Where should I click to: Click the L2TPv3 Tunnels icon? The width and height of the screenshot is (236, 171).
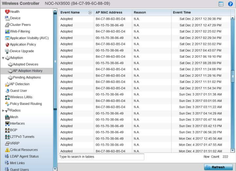(7, 137)
